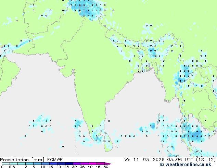The width and height of the screenshot is (217, 168).
Task: Click the '15' legend value label
Action: [x=51, y=167]
